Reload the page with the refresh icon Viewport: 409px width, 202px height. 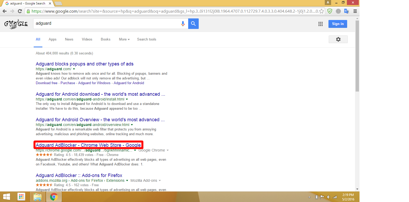[x=20, y=11]
